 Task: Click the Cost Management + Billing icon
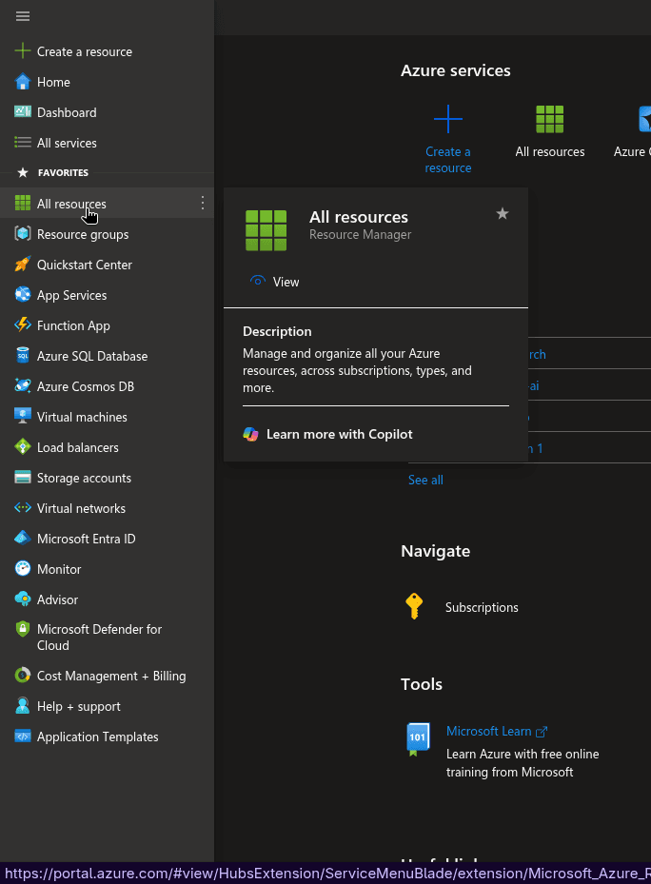coord(23,675)
